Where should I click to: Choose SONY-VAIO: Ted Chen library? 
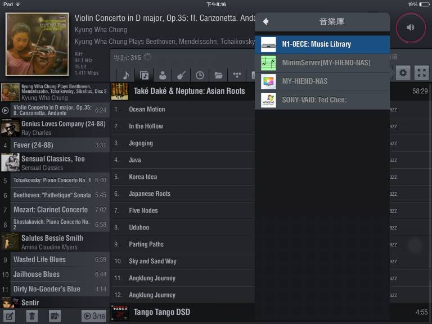[322, 100]
